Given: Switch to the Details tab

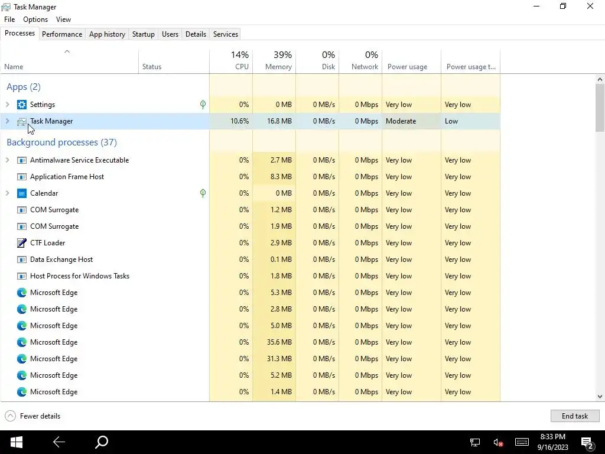Looking at the screenshot, I should [196, 34].
